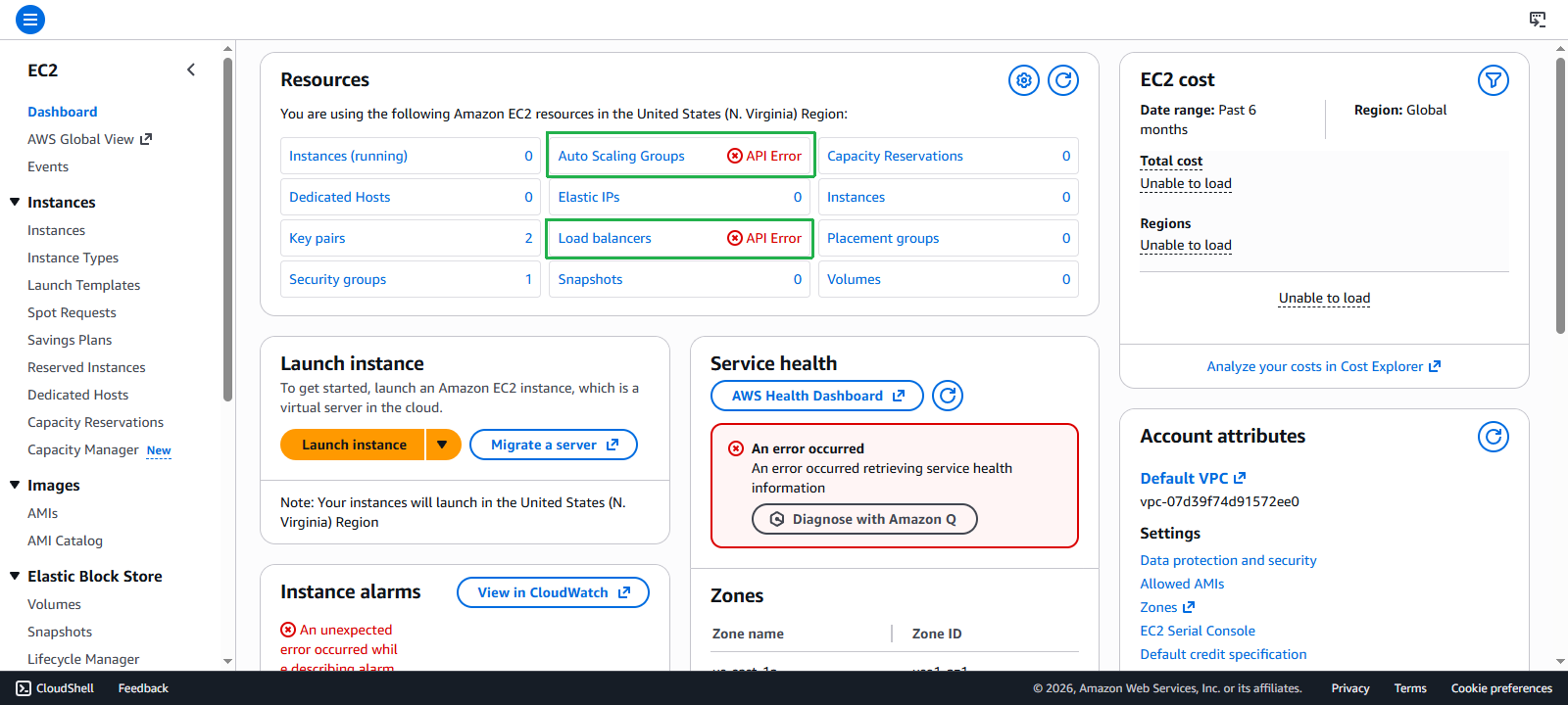Open Elastic IPs resource link
Viewport: 1568px width, 705px height.
tap(589, 197)
